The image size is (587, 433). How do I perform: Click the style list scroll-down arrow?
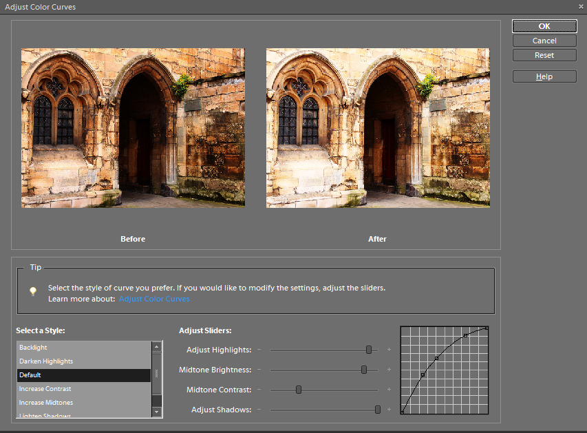point(156,412)
